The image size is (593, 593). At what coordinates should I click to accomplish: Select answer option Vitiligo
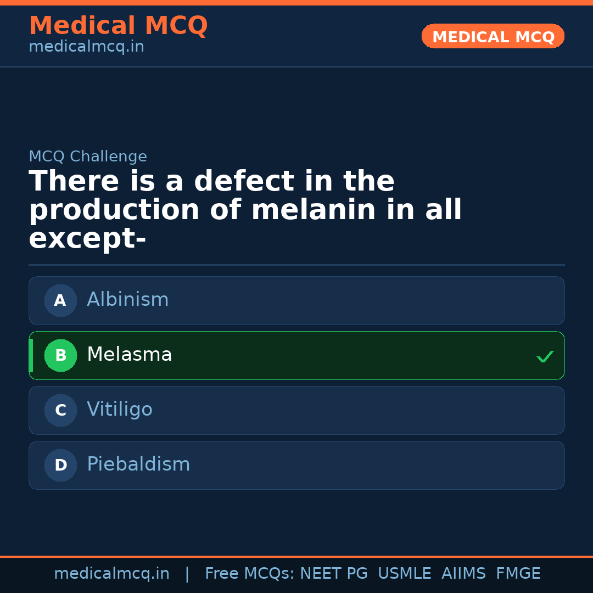pos(296,410)
